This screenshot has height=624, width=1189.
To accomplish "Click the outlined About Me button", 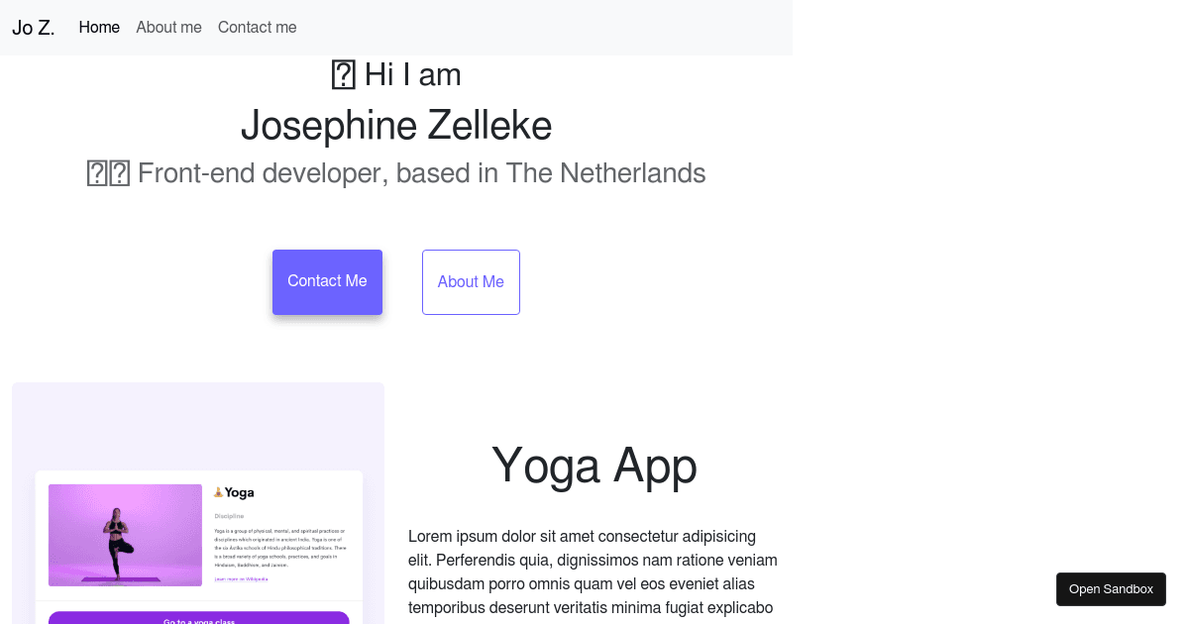I will click(x=471, y=282).
